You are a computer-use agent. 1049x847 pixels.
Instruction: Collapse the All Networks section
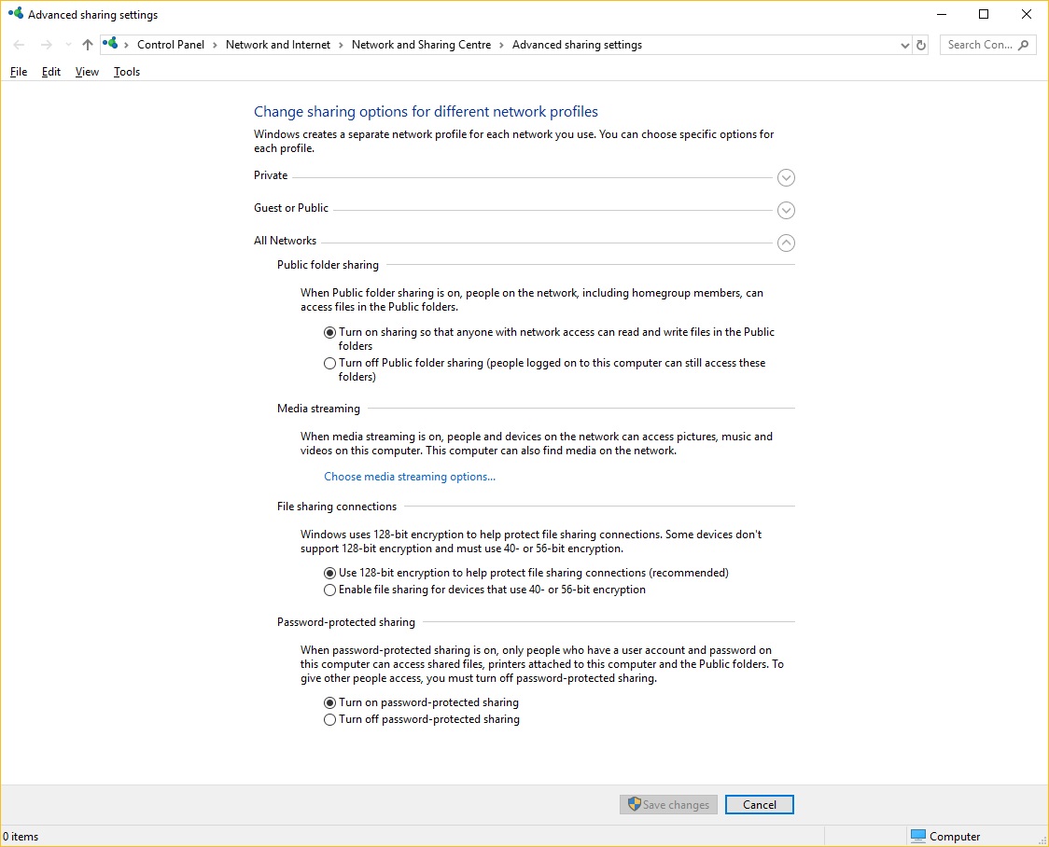[x=786, y=243]
